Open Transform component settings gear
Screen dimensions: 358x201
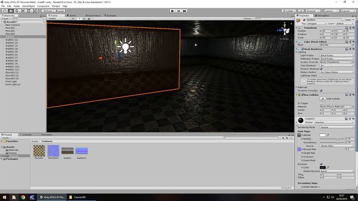pyautogui.click(x=353, y=28)
